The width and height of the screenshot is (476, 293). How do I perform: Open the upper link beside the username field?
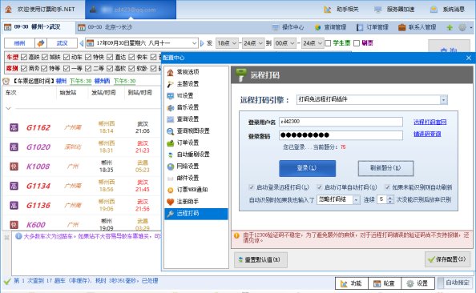(x=430, y=122)
